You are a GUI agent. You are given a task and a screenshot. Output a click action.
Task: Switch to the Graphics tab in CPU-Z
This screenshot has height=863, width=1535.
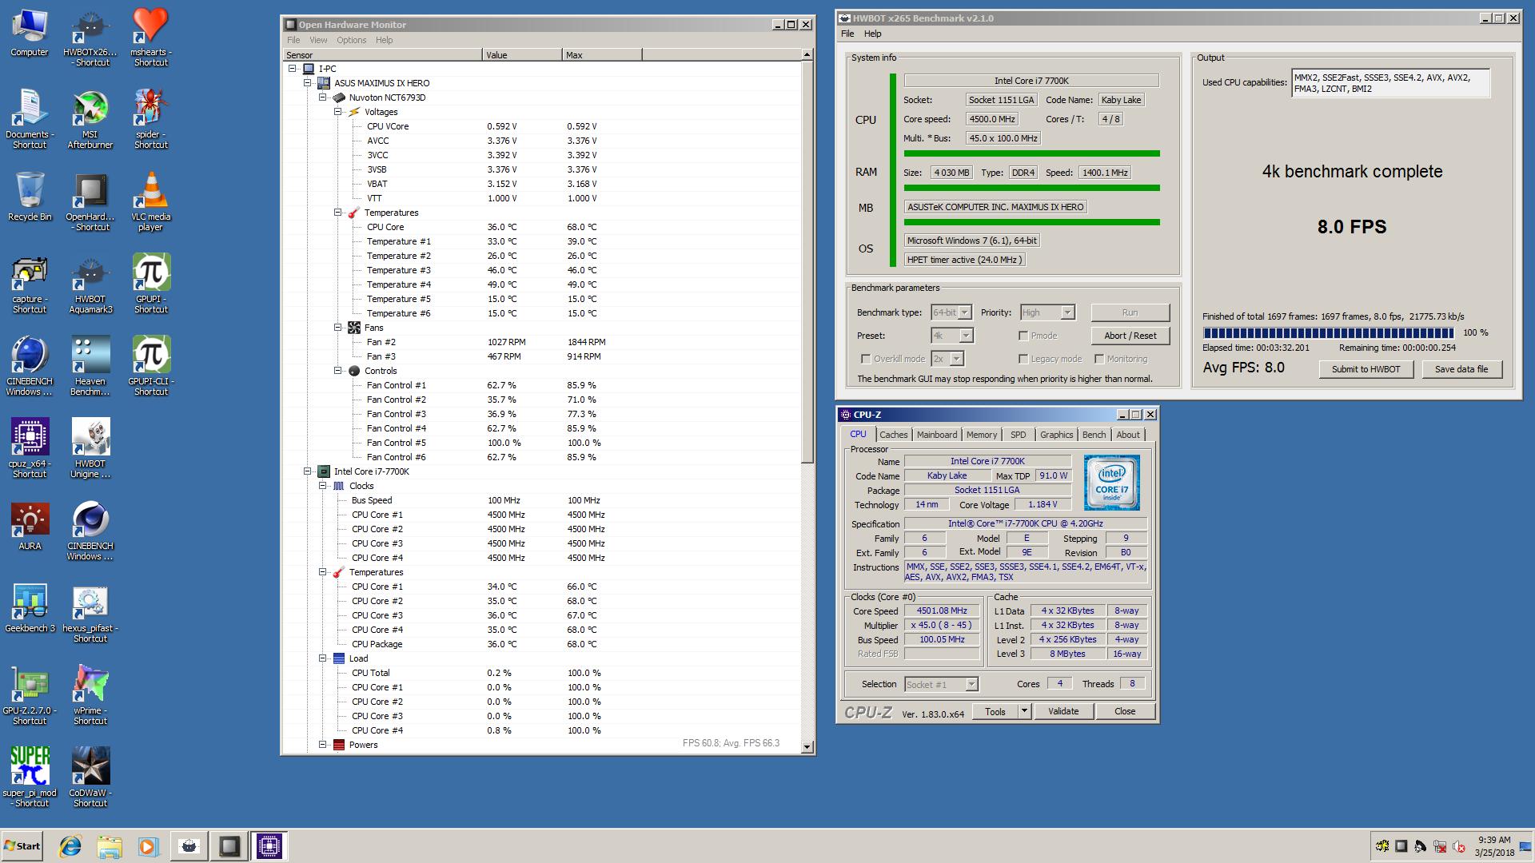pyautogui.click(x=1056, y=435)
